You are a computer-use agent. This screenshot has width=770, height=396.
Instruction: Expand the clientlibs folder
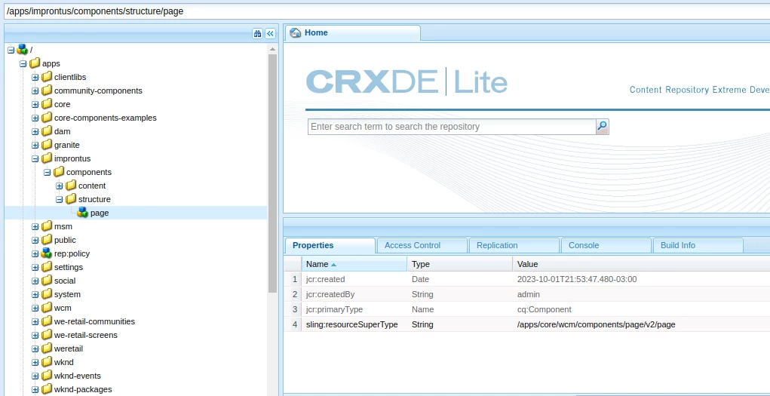(35, 77)
